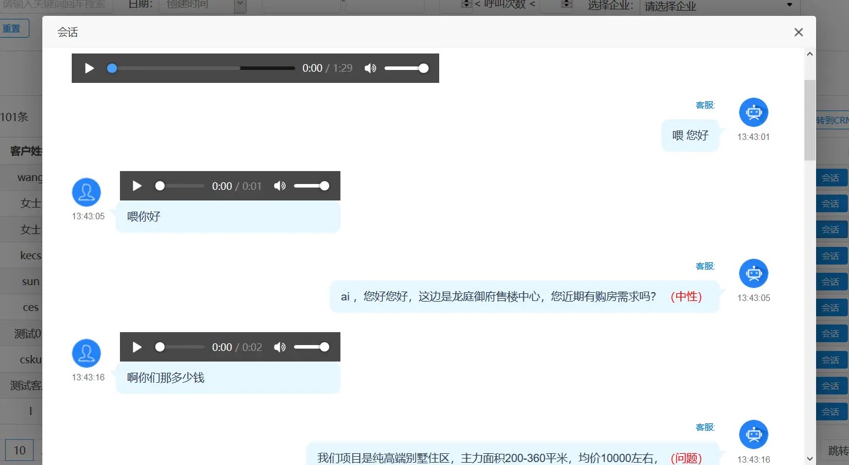The width and height of the screenshot is (849, 465).
Task: Adjust volume slider on 0:02 audio clip
Action: click(312, 347)
